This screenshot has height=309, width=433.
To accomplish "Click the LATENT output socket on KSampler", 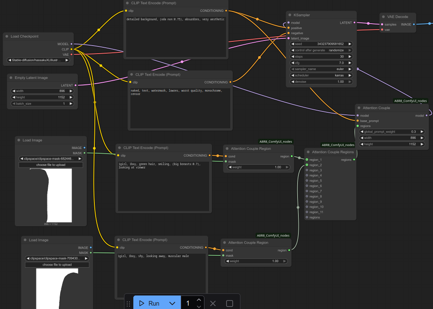I will [355, 22].
